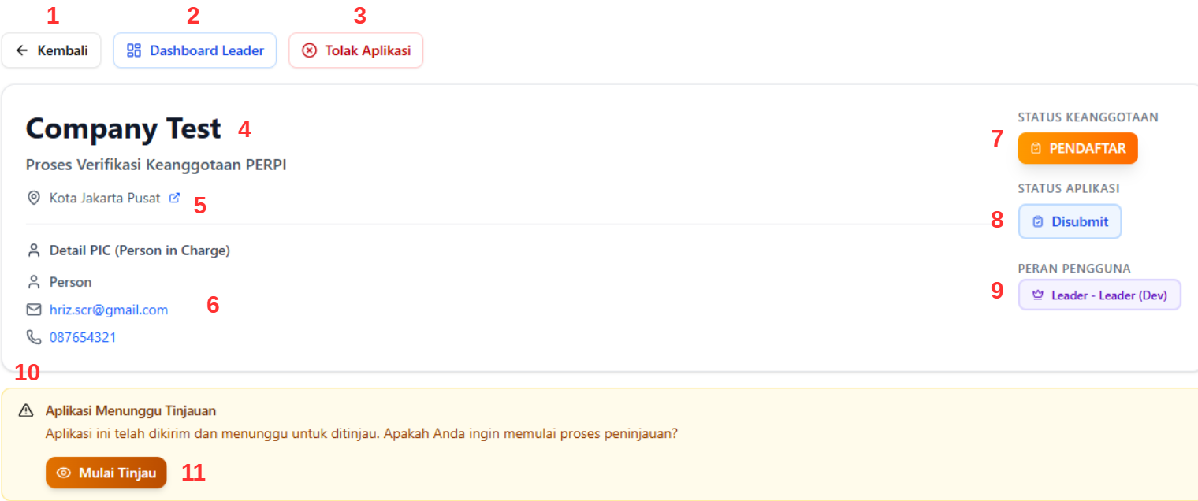1198x501 pixels.
Task: Open the hriz.scr@gmail.com email link
Action: [109, 309]
